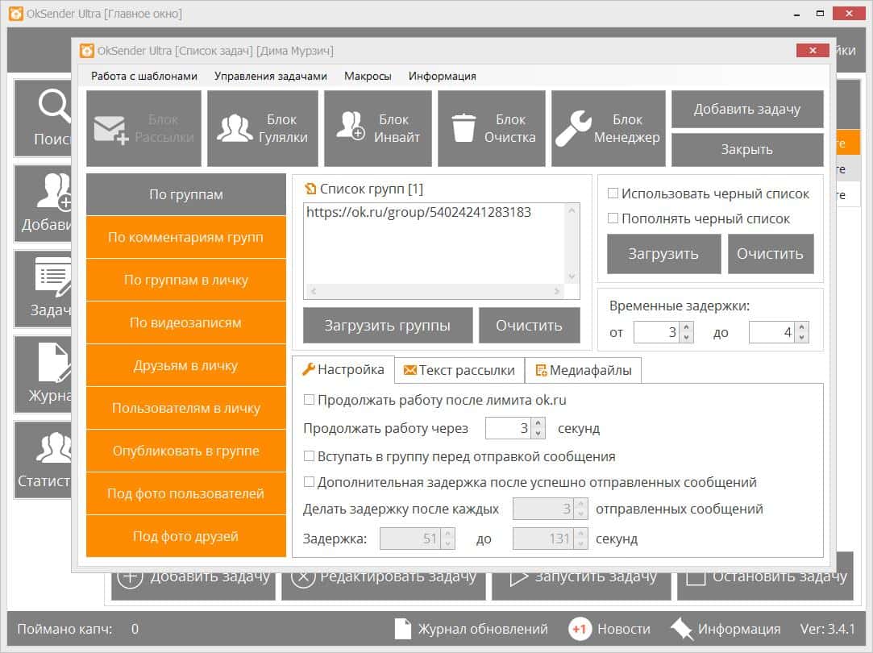
Task: Toggle Продолжать работу после лимита ok.ru
Action: (x=309, y=400)
